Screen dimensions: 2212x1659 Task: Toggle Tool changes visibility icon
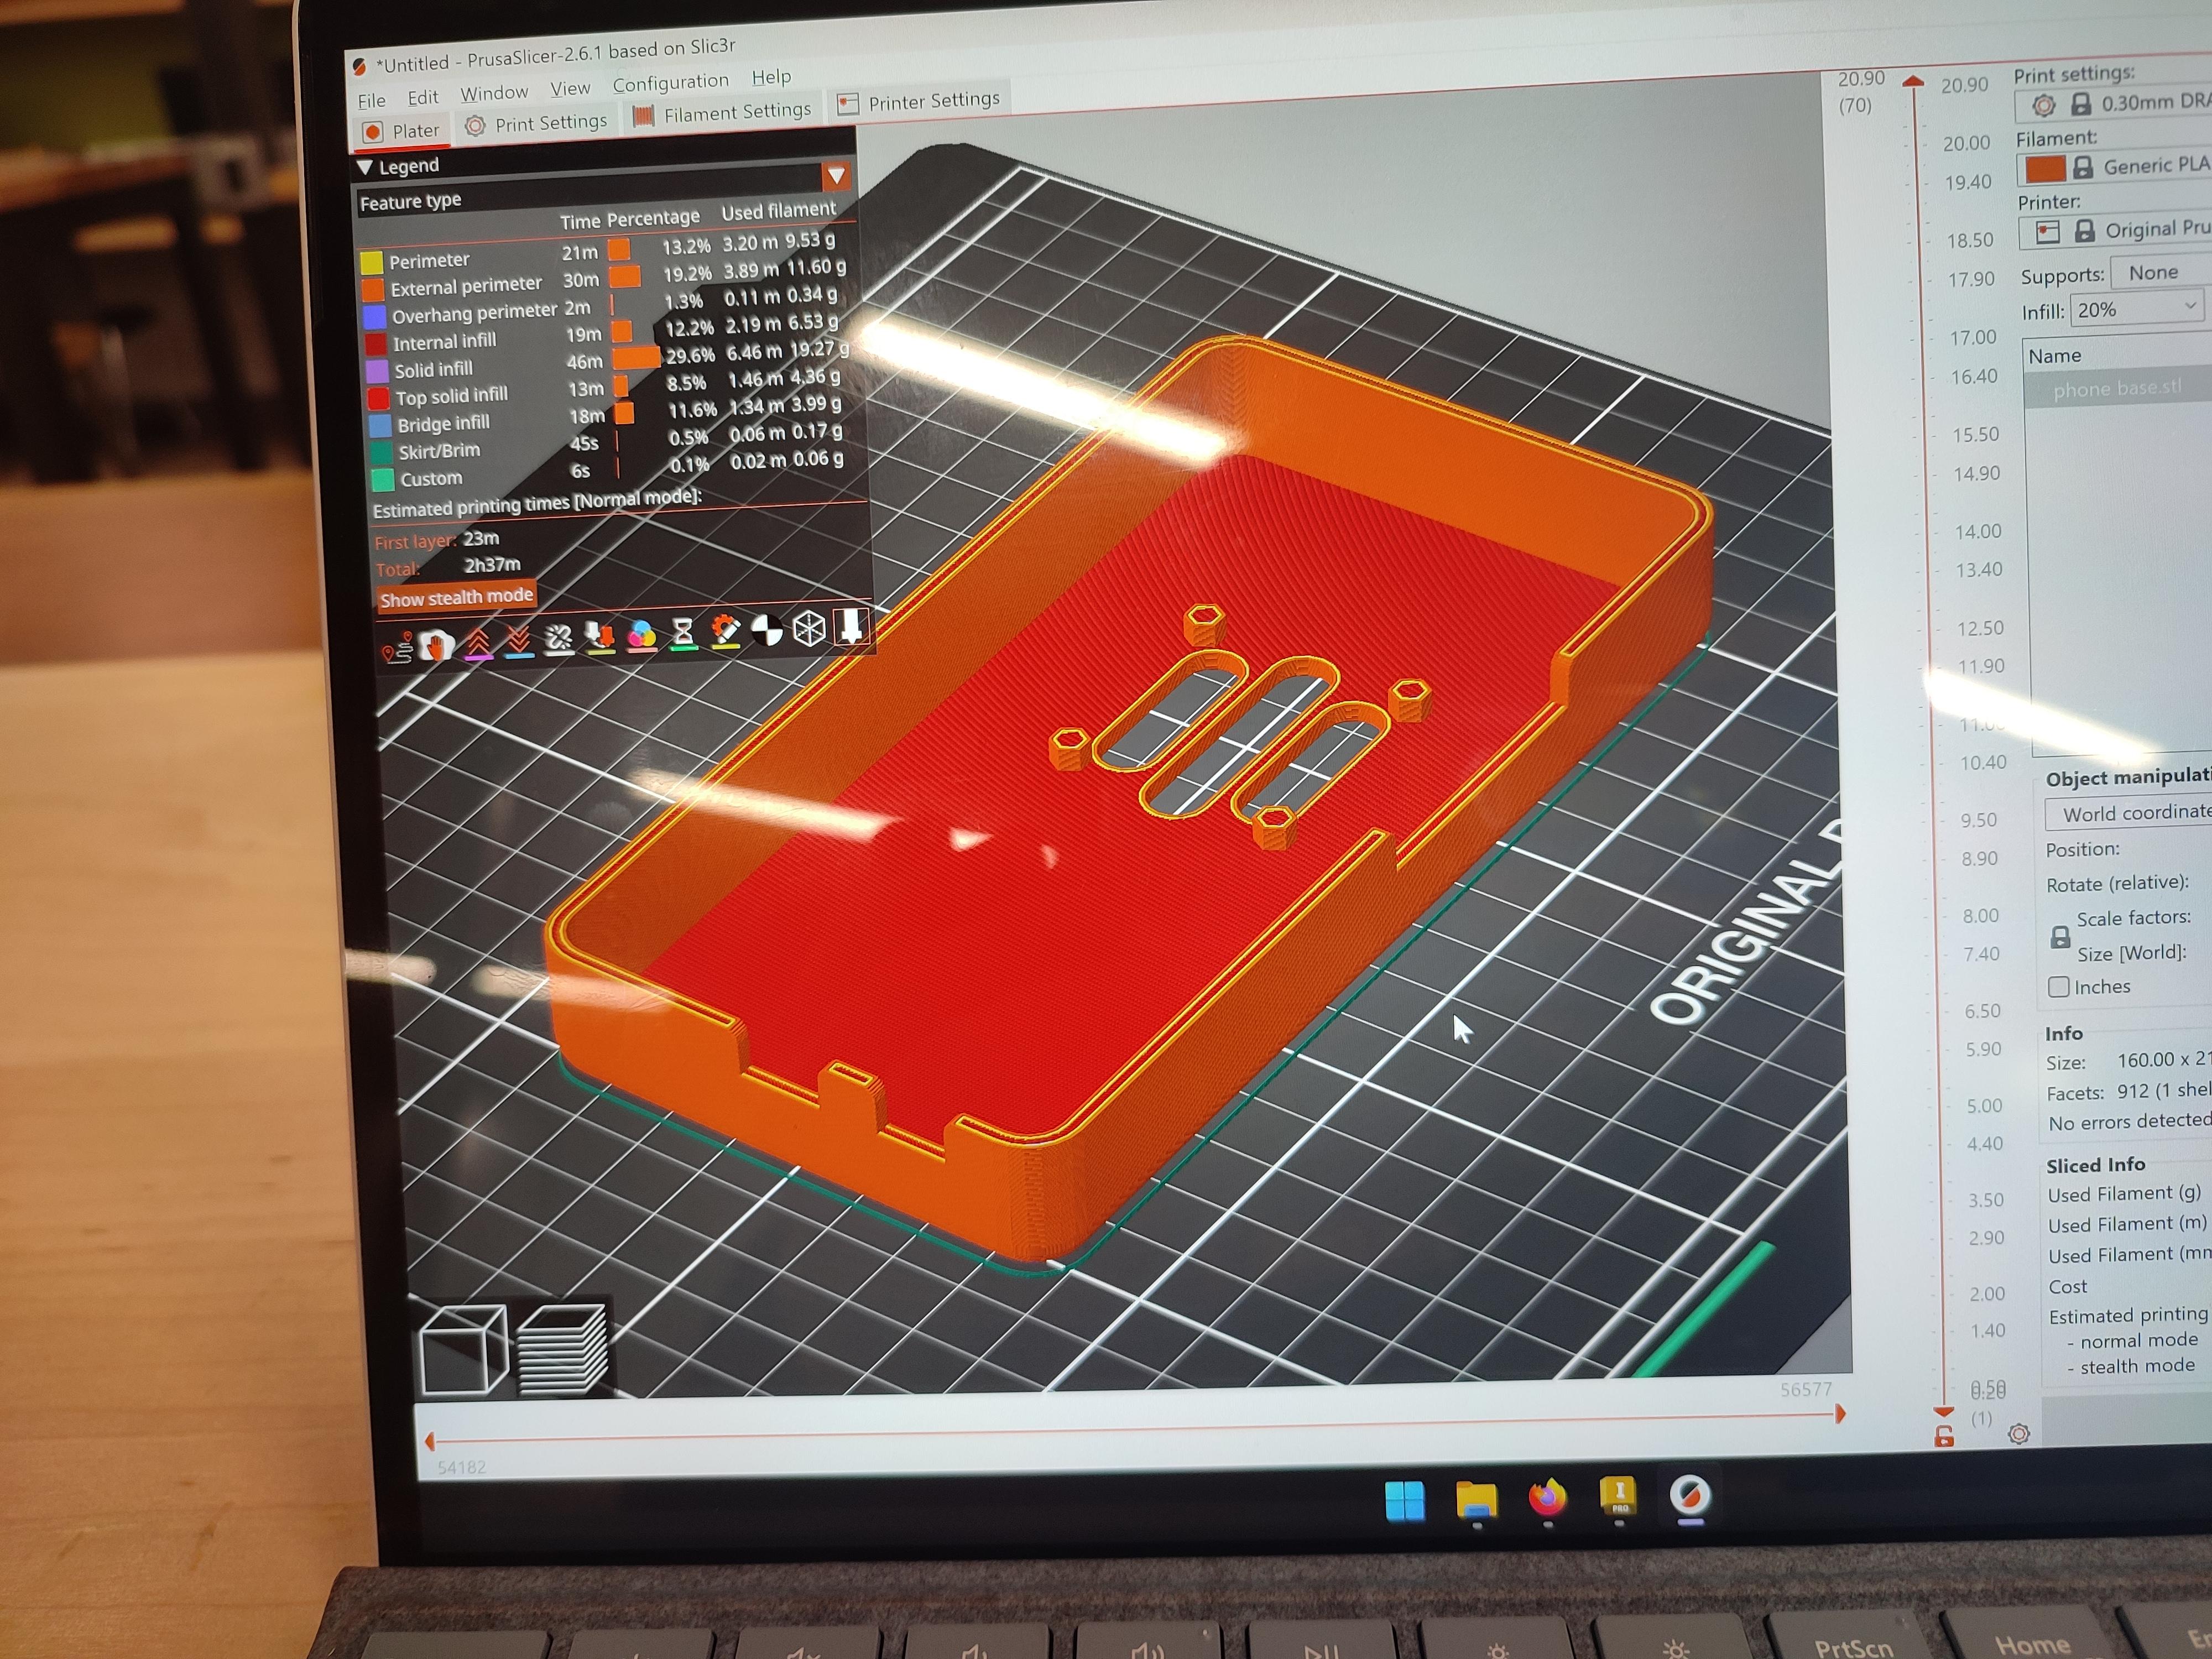click(x=600, y=636)
